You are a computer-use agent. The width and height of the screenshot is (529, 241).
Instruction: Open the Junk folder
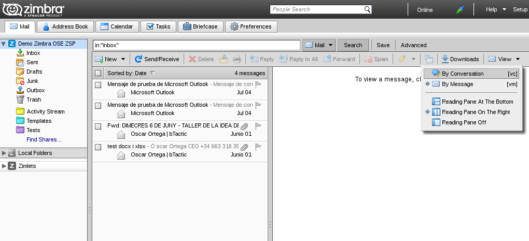point(32,81)
